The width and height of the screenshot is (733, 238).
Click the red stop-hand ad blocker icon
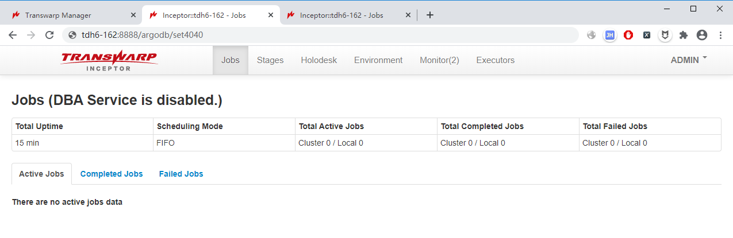point(628,35)
